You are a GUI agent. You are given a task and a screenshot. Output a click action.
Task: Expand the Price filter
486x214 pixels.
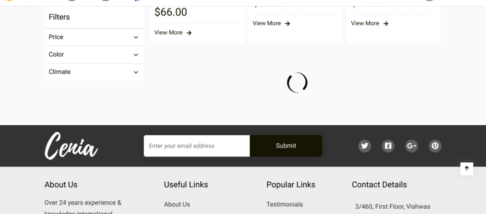click(x=94, y=37)
